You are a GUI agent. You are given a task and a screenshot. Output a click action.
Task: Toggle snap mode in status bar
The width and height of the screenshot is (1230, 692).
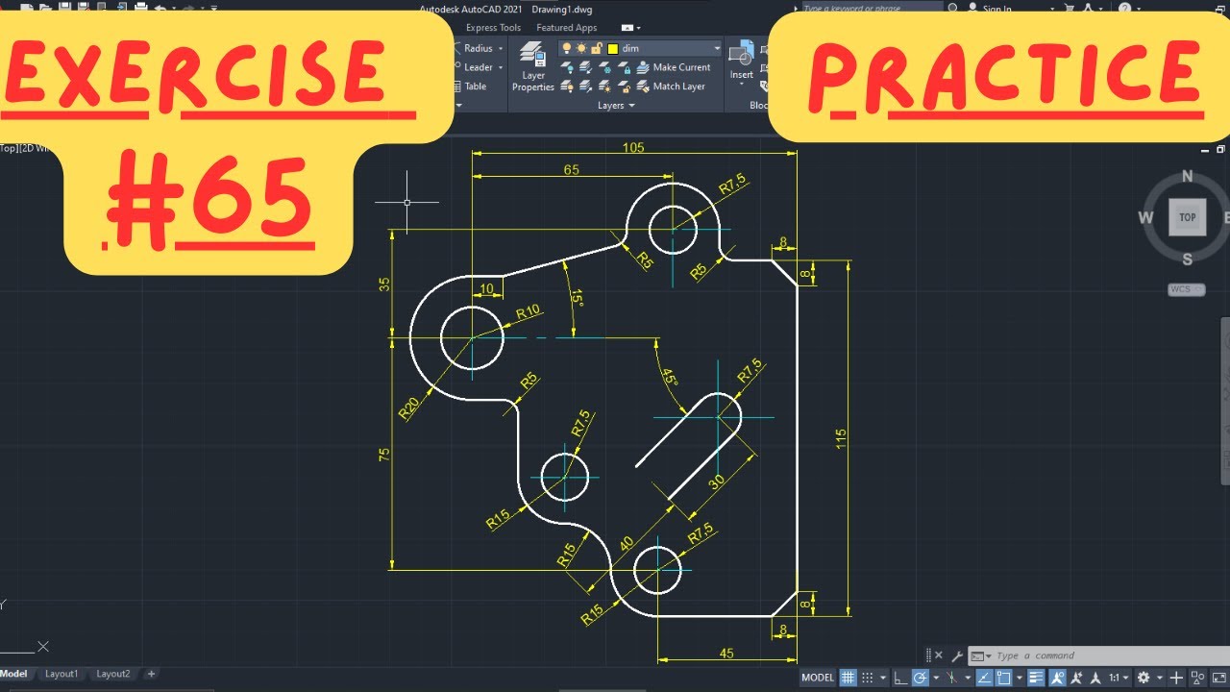tap(867, 678)
